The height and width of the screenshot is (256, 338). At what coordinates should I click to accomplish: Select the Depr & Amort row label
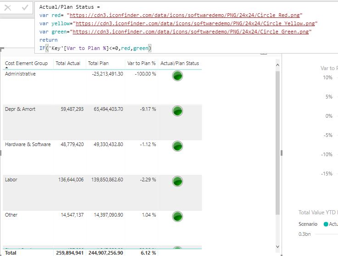tap(20, 109)
